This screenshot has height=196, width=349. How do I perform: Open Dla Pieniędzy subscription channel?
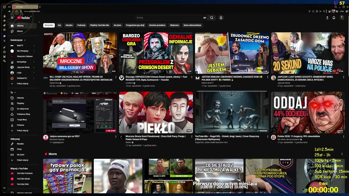coord(23,51)
